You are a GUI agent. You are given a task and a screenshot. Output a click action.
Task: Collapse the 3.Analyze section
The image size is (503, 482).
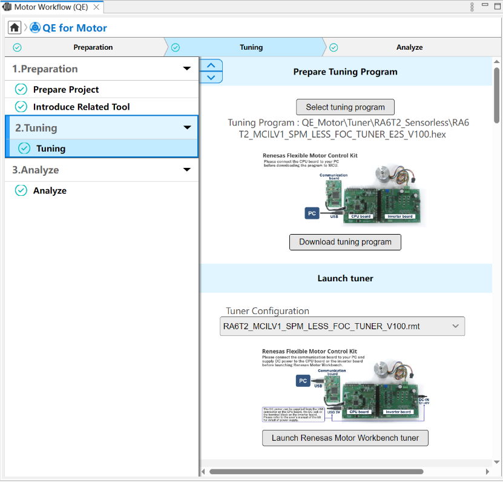click(x=187, y=170)
